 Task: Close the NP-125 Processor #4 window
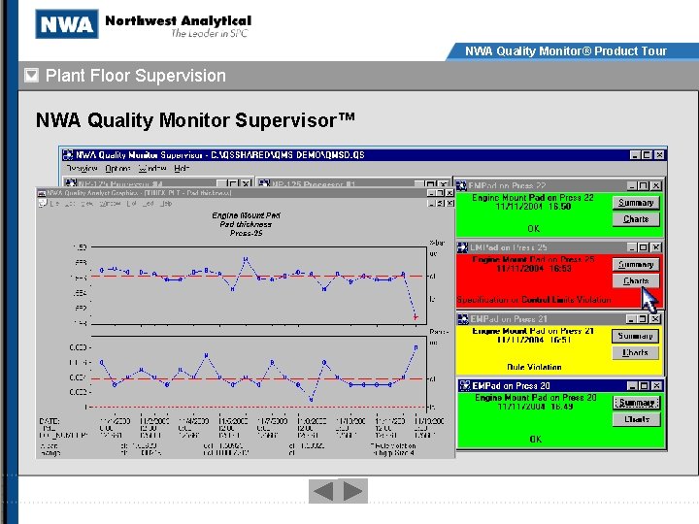click(246, 183)
